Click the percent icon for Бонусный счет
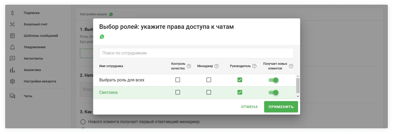 12,24
